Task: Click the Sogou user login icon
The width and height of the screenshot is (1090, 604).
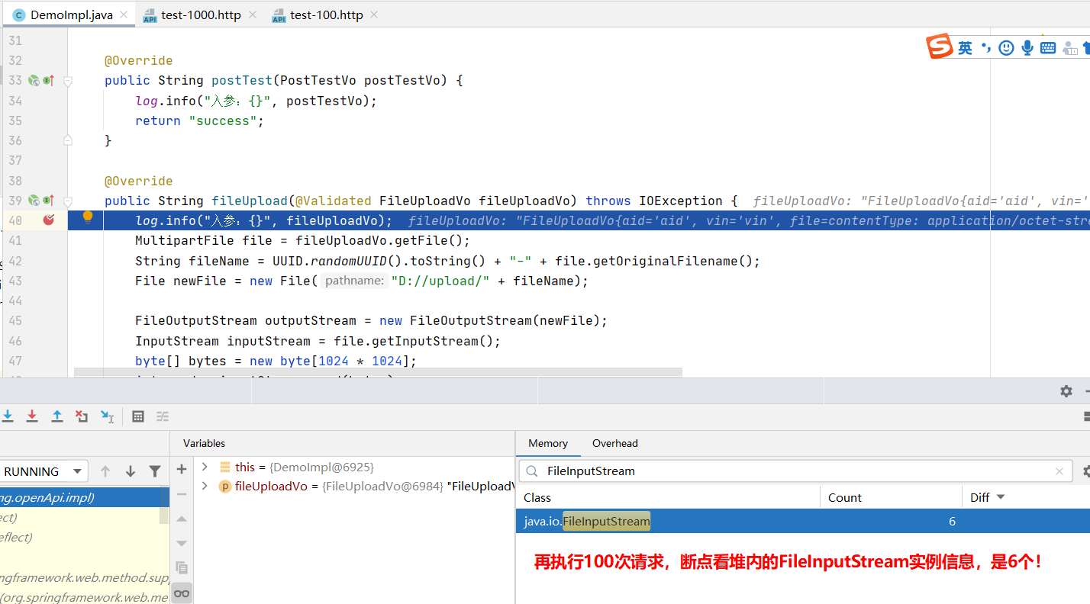Action: [1069, 48]
